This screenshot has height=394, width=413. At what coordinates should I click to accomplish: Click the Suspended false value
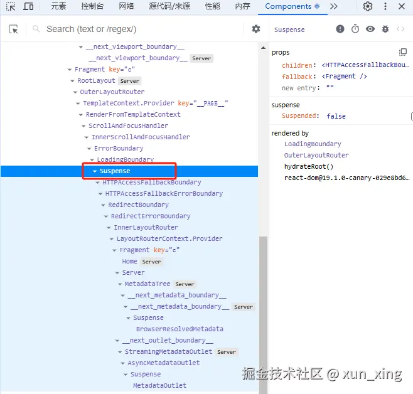click(x=336, y=116)
